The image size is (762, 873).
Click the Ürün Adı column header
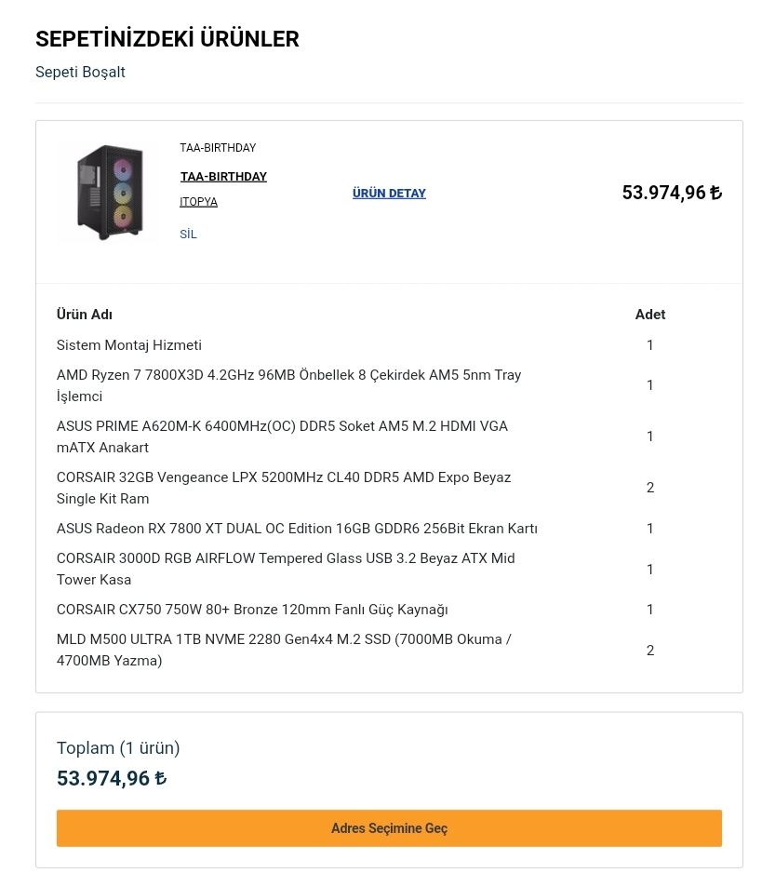[x=85, y=315]
